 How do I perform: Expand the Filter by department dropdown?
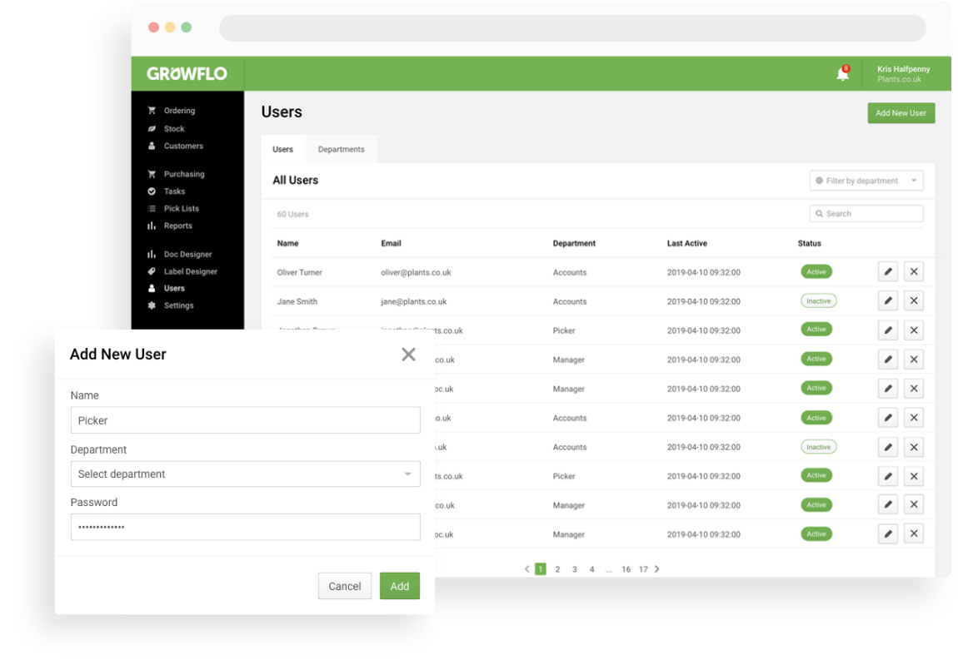[x=866, y=181]
